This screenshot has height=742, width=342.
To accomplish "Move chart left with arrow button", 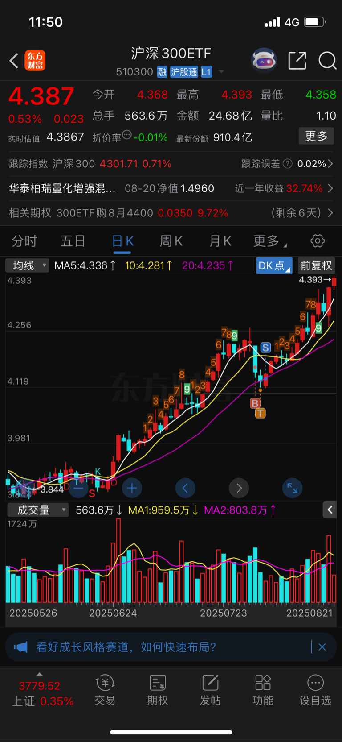I will [185, 488].
